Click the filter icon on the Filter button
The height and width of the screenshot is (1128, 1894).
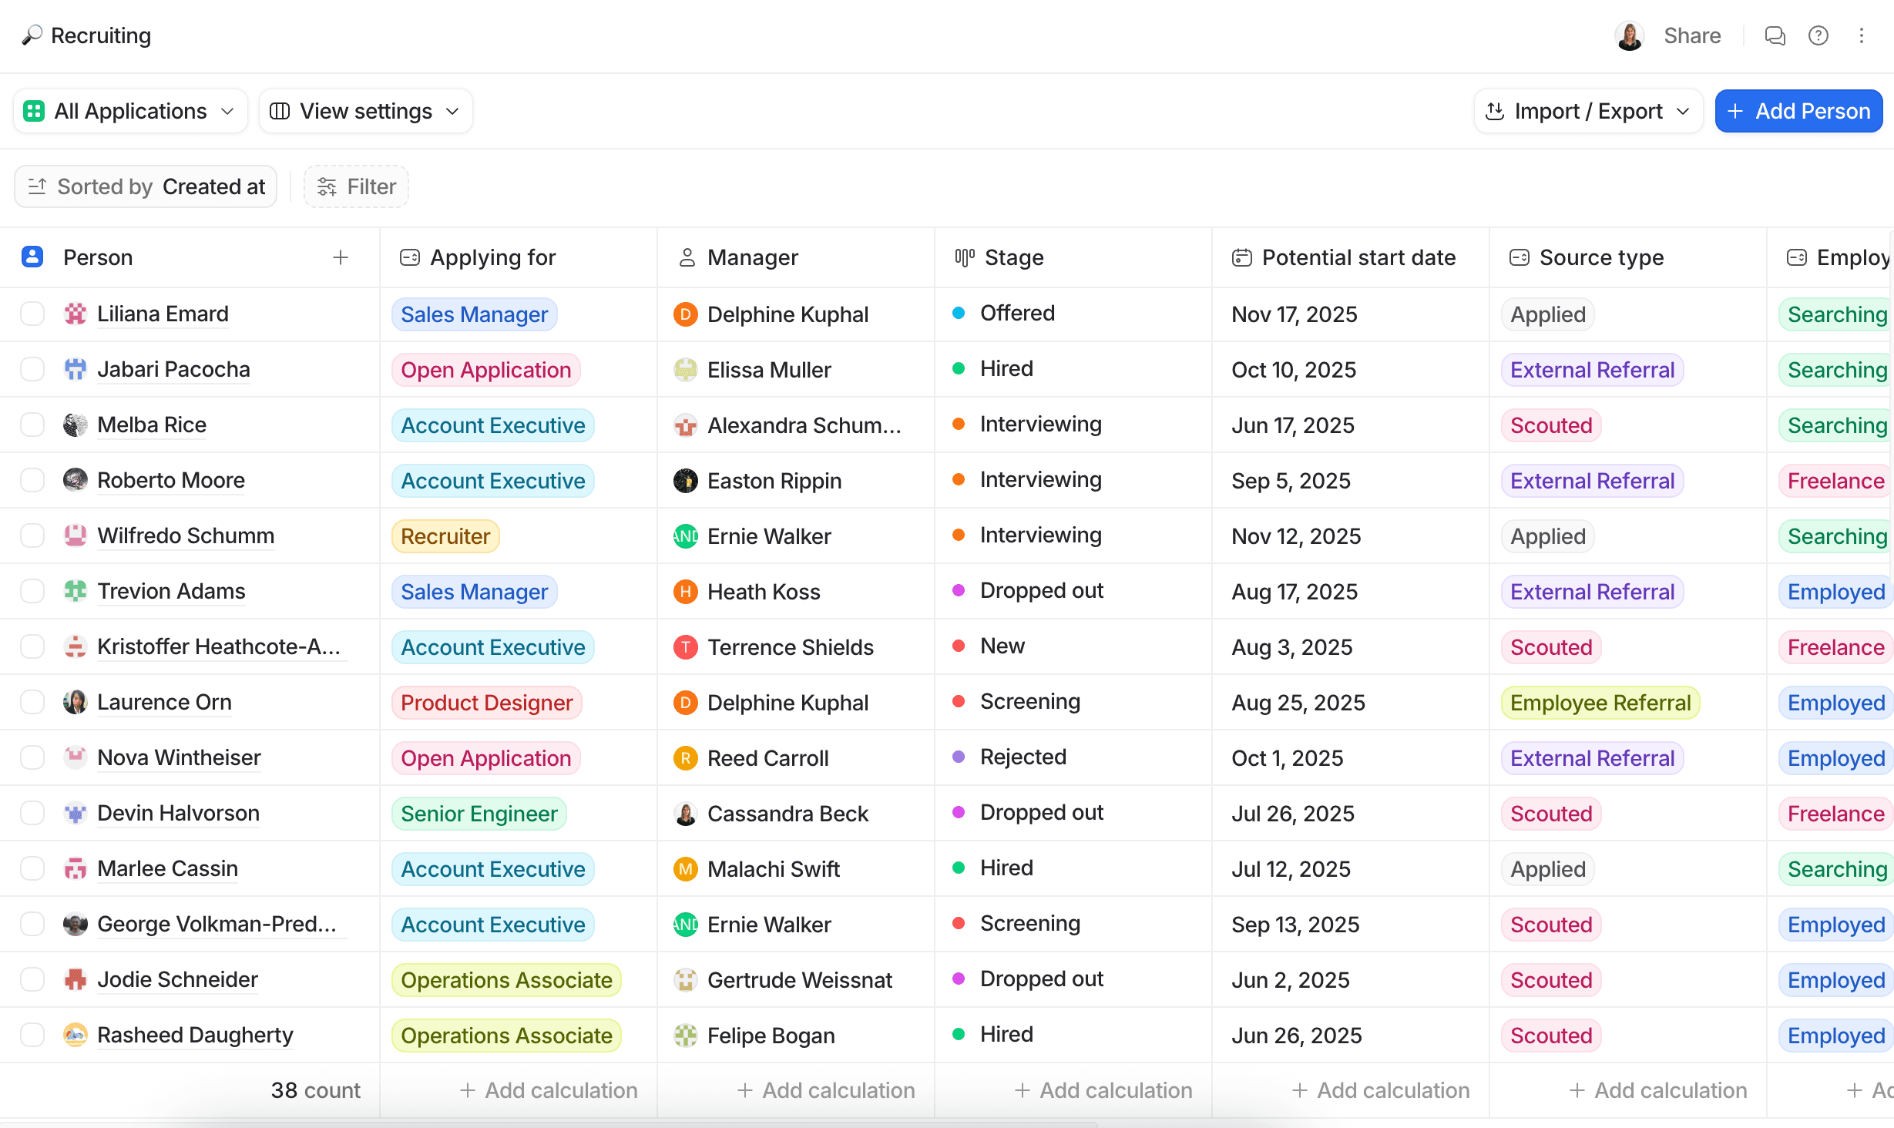(327, 186)
